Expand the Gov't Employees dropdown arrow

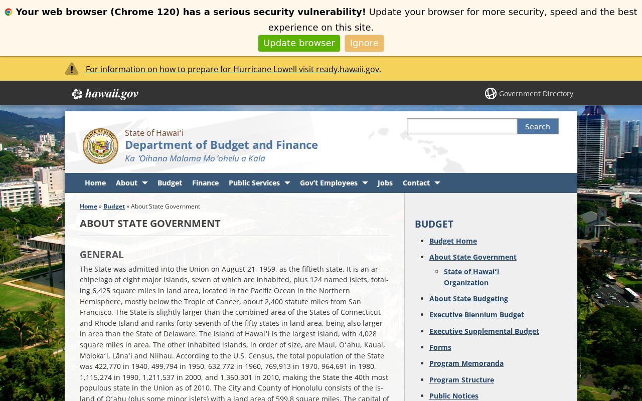pyautogui.click(x=365, y=183)
